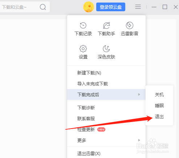179x158 pixels.
Task: Click the search magnifier icon
Action: [x=43, y=7]
